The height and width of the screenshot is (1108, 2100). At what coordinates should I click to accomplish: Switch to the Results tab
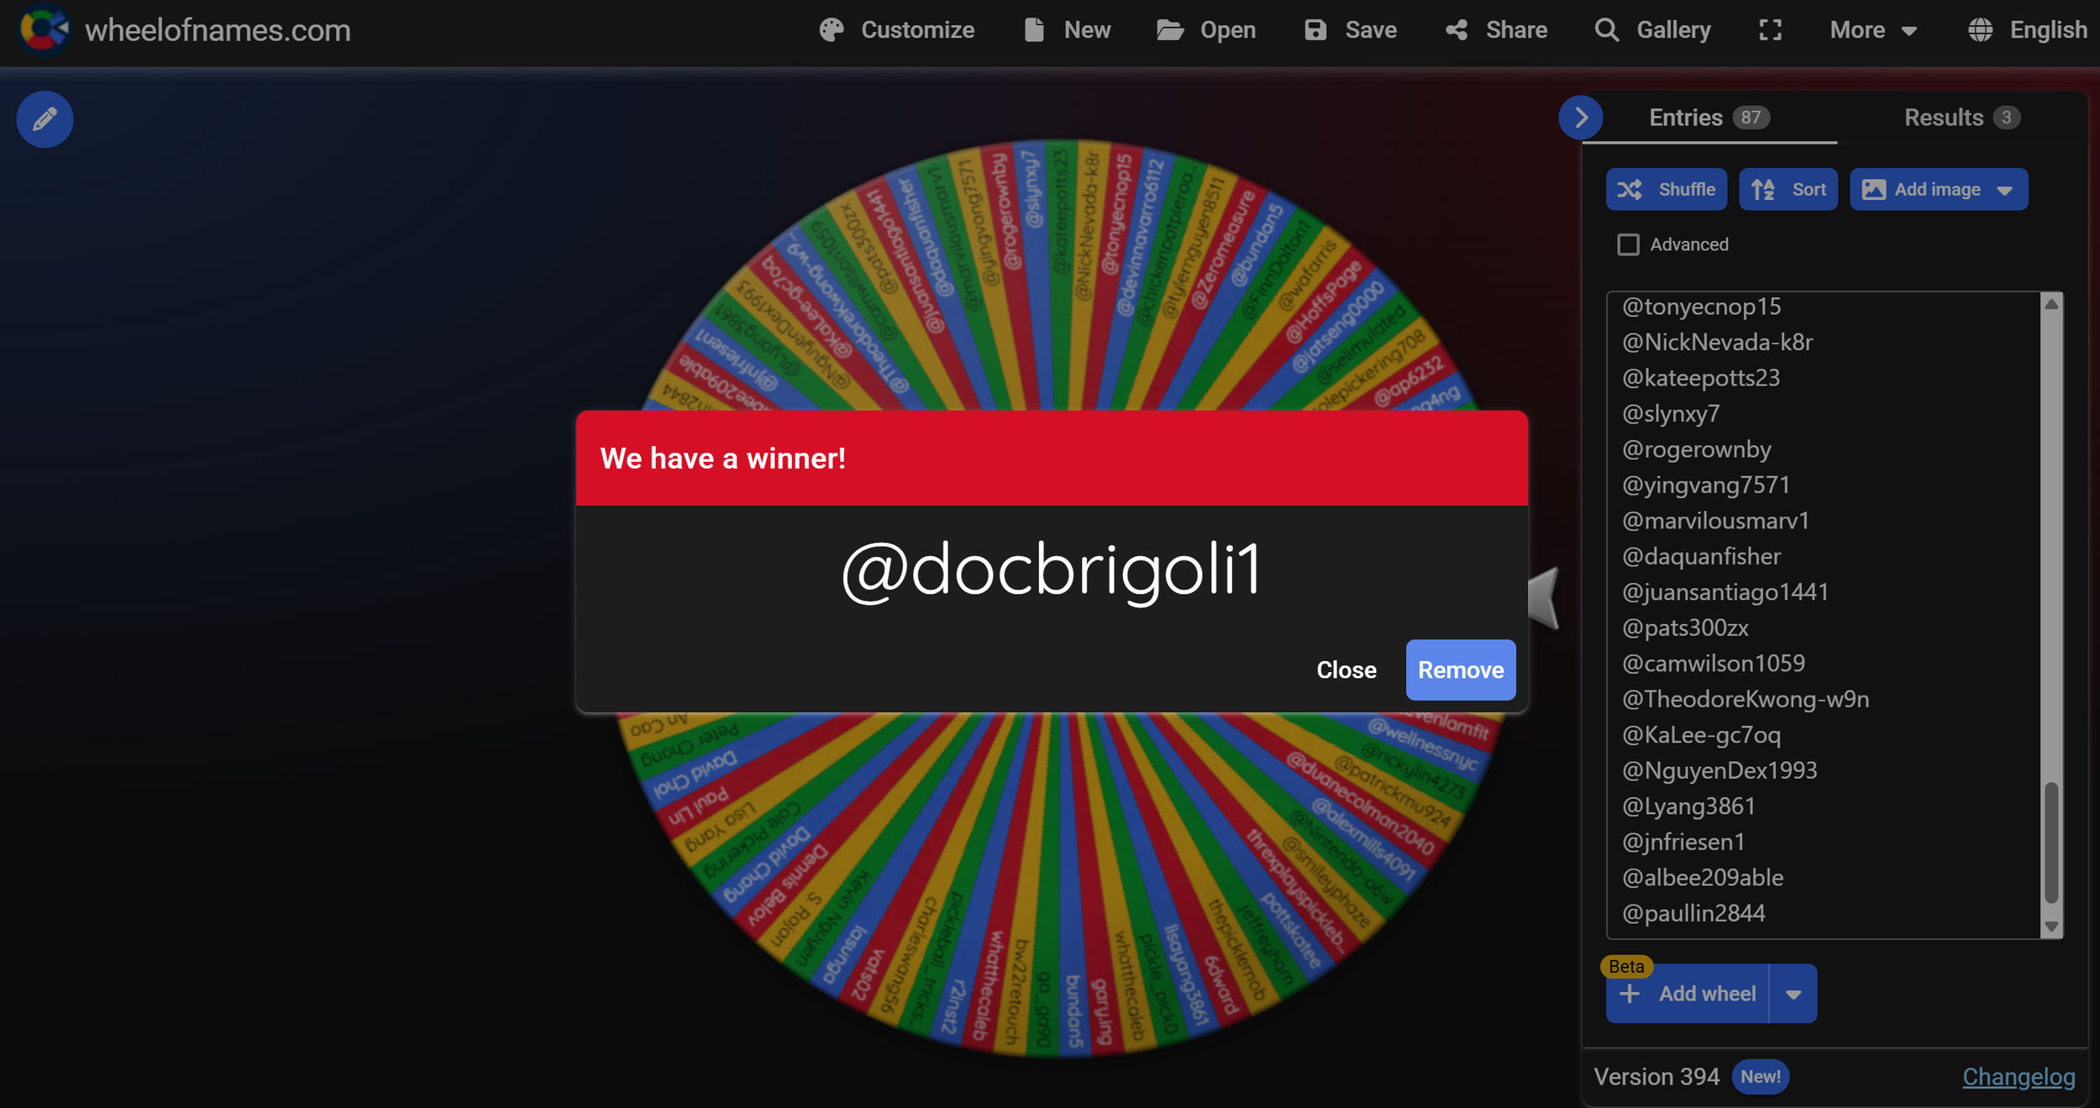(x=1961, y=118)
